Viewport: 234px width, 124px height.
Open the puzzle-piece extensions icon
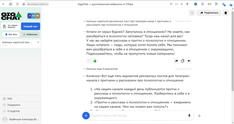pyautogui.click(x=216, y=4)
